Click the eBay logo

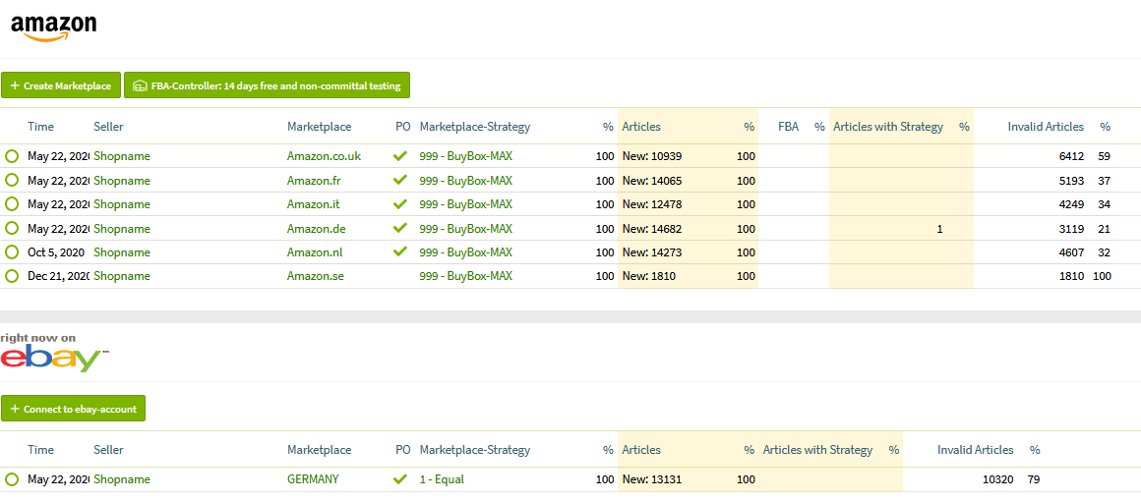click(54, 359)
